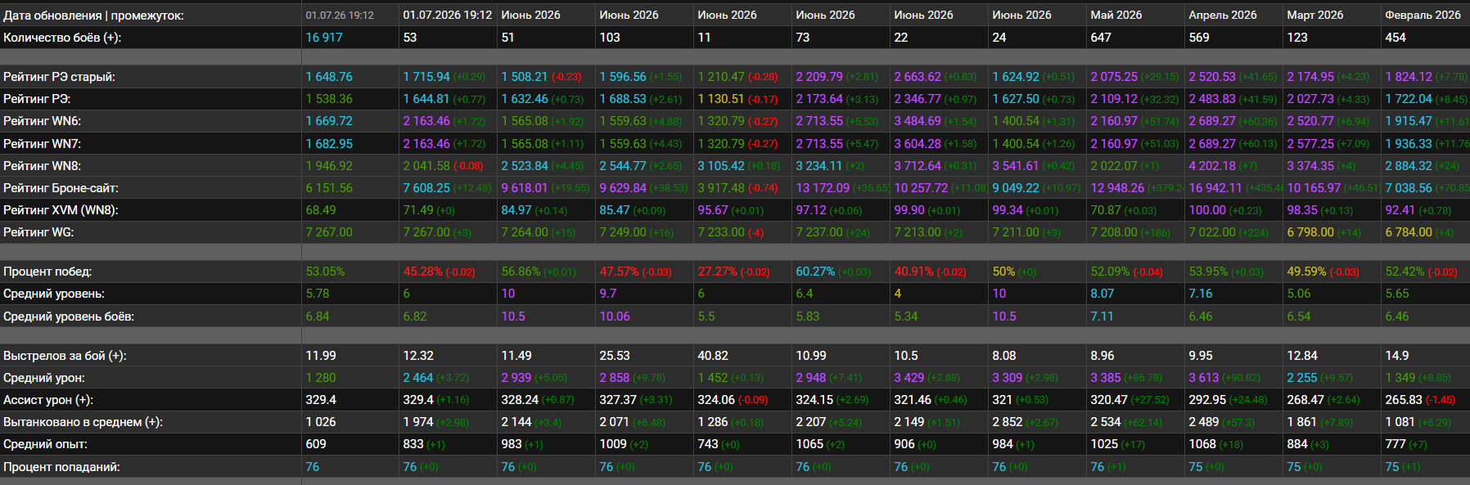Click the '01.07.2026 19:12' column header
Screen dimensions: 1470x485
448,15
